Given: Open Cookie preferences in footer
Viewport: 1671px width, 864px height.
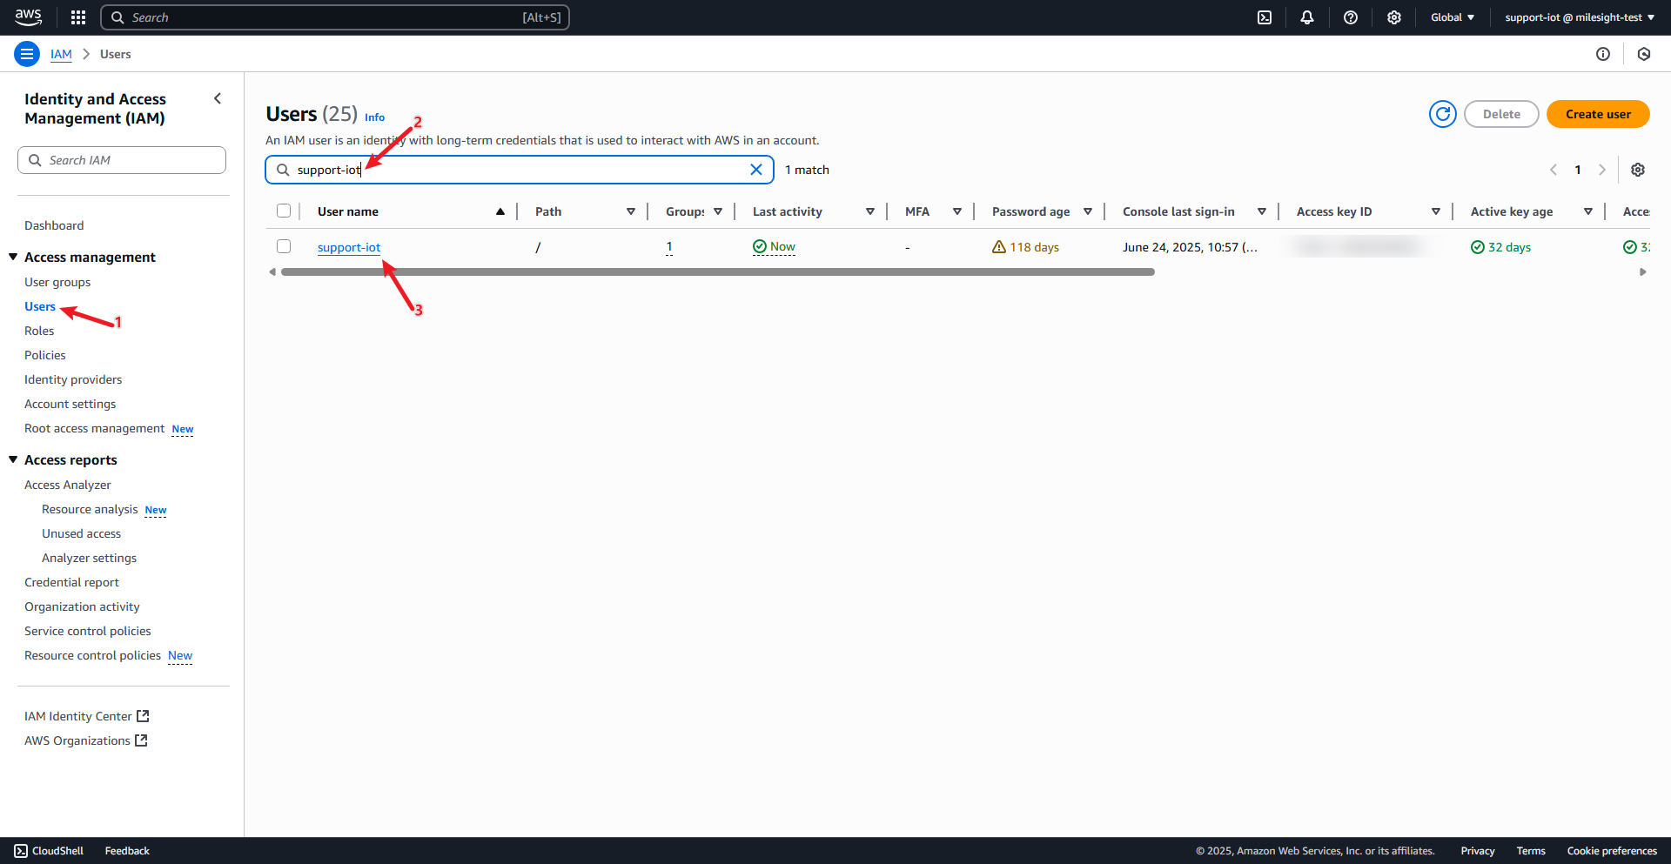Looking at the screenshot, I should click(x=1612, y=851).
